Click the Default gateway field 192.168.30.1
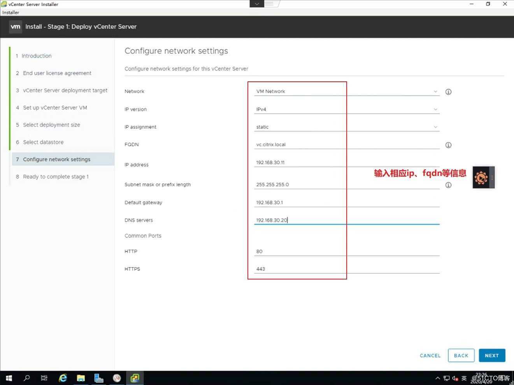 347,202
